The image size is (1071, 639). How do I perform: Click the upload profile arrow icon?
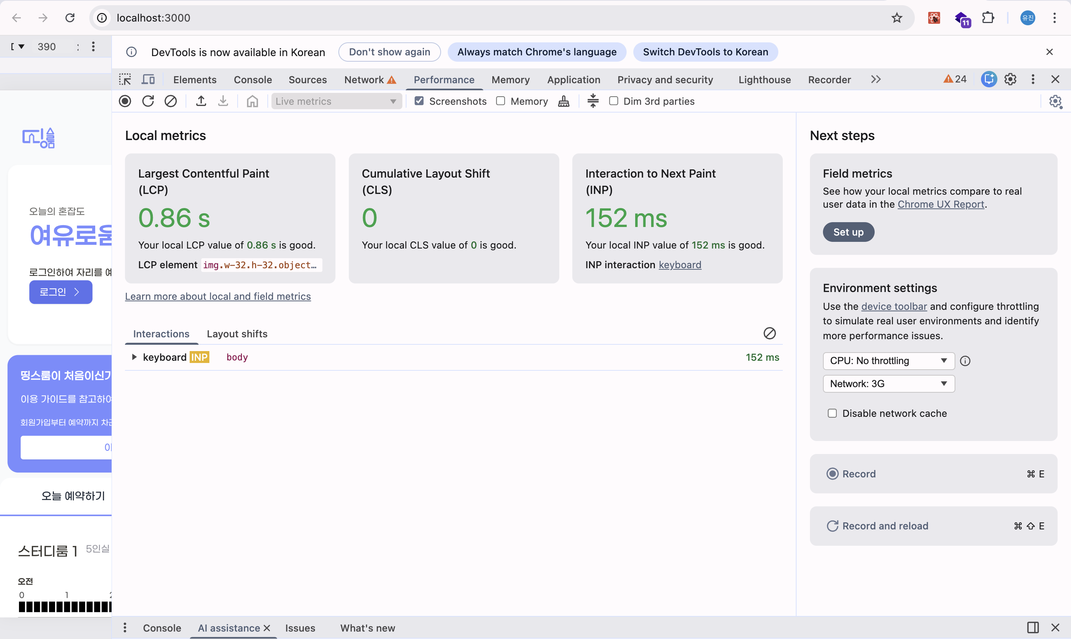[x=201, y=101]
